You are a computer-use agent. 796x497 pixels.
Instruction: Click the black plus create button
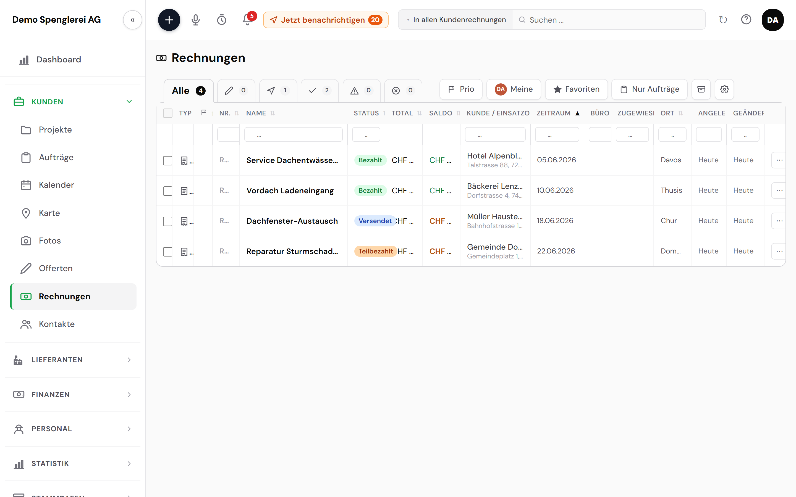(169, 20)
